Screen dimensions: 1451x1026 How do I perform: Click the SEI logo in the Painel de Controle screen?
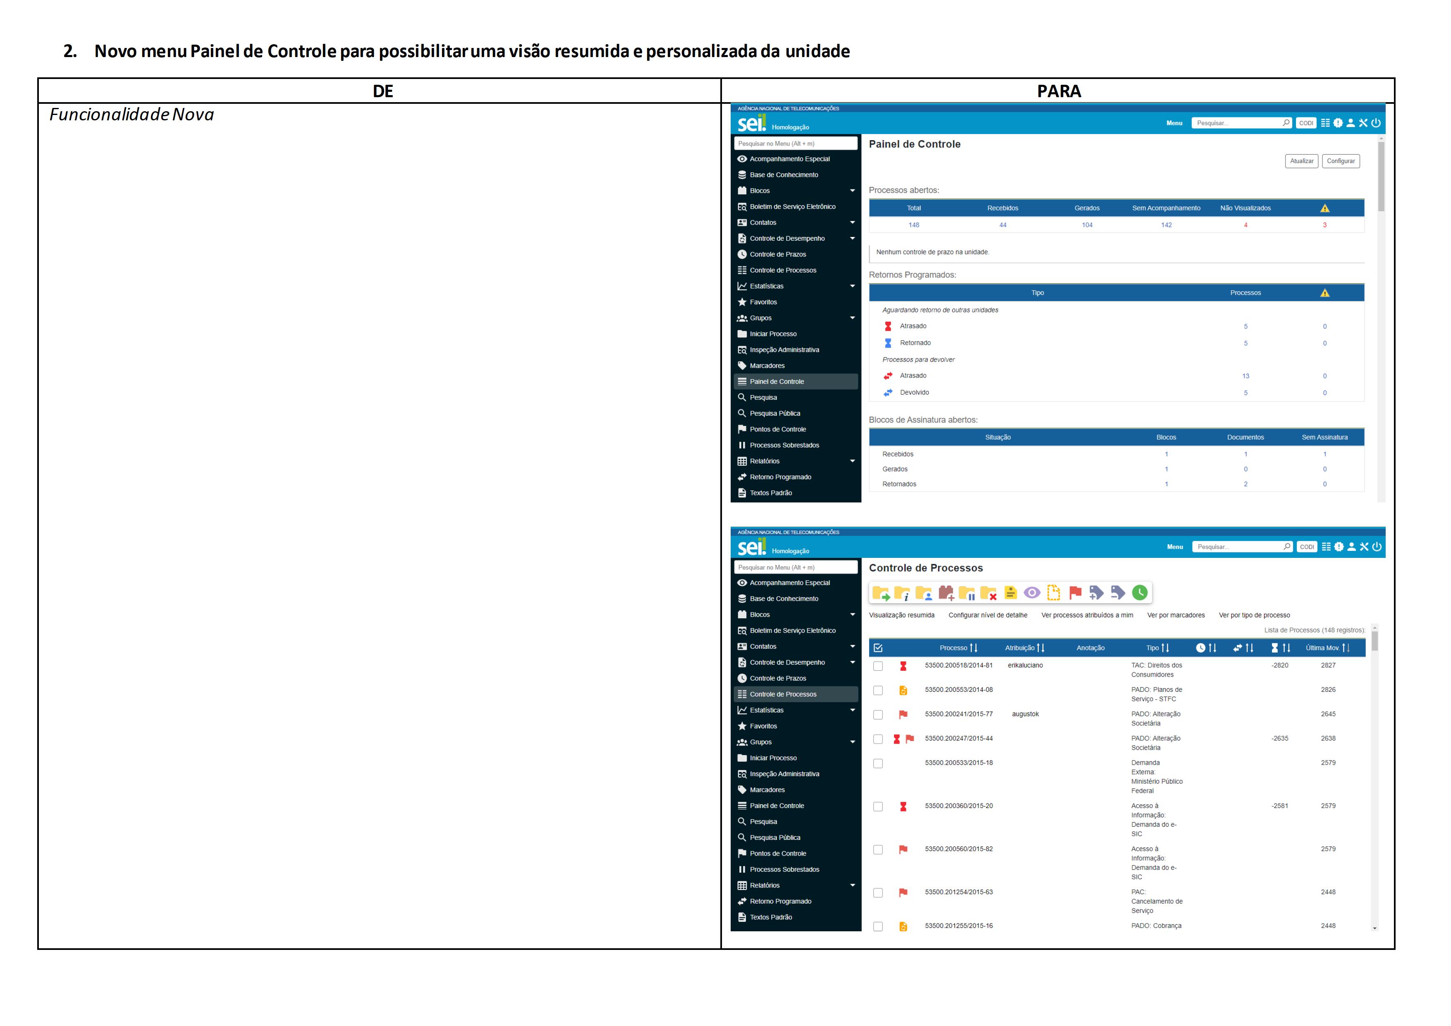pos(752,123)
